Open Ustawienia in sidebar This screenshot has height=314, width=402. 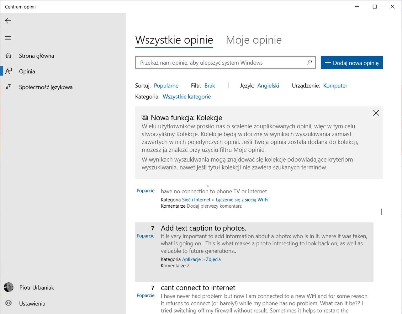63,303
